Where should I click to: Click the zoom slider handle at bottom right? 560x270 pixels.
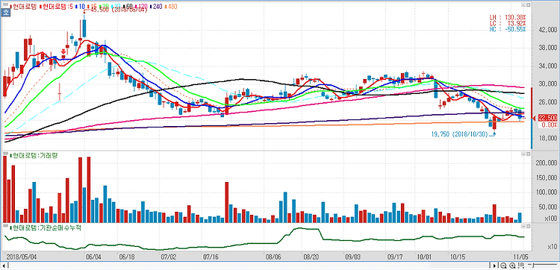coord(533,266)
